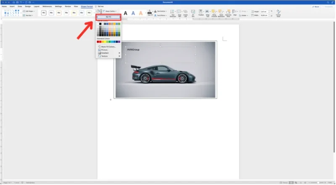Open the Edit Shape dropdown
Screen dimensions: 336x185
point(29,11)
